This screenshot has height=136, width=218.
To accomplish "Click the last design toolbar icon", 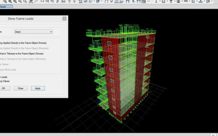I will (208, 1).
